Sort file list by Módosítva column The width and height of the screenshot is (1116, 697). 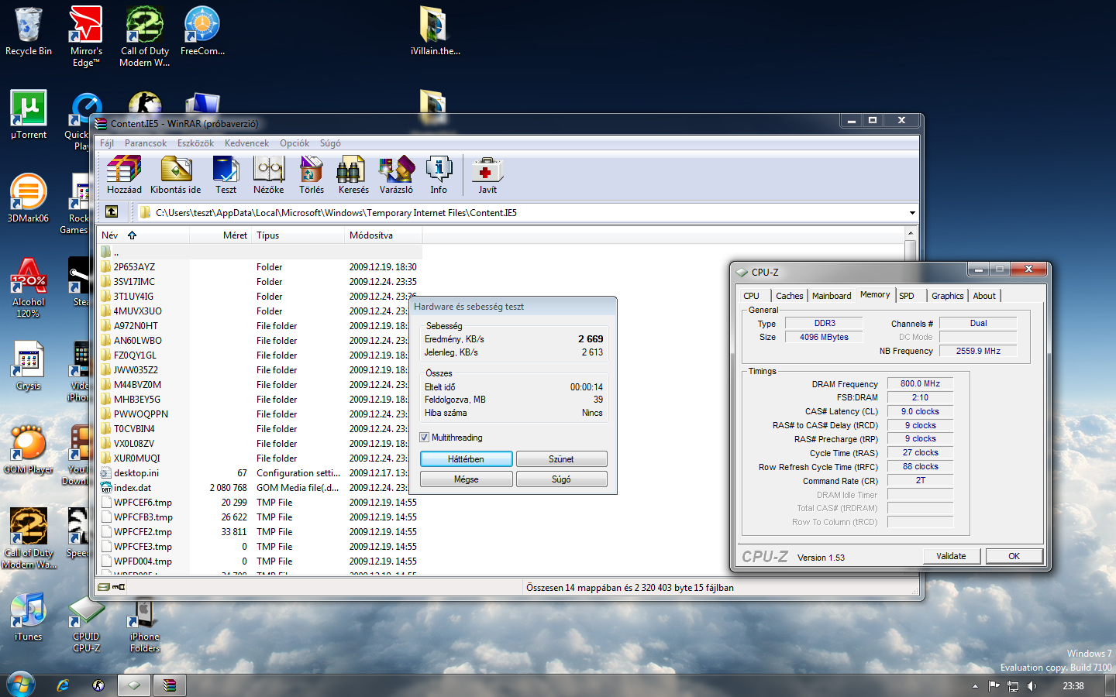coord(384,235)
